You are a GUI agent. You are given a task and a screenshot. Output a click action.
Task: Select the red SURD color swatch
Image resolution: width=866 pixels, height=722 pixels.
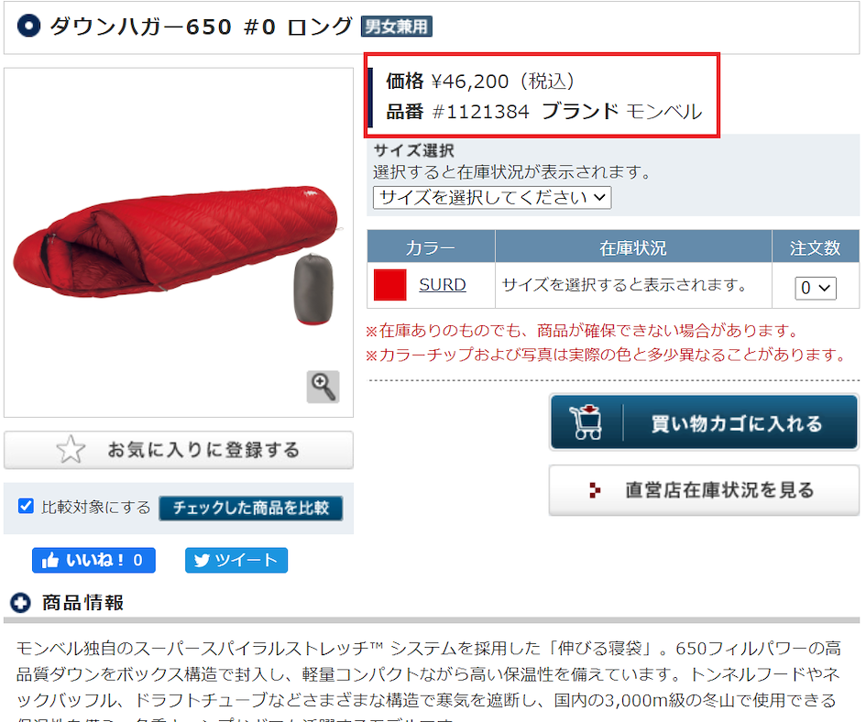click(x=389, y=285)
